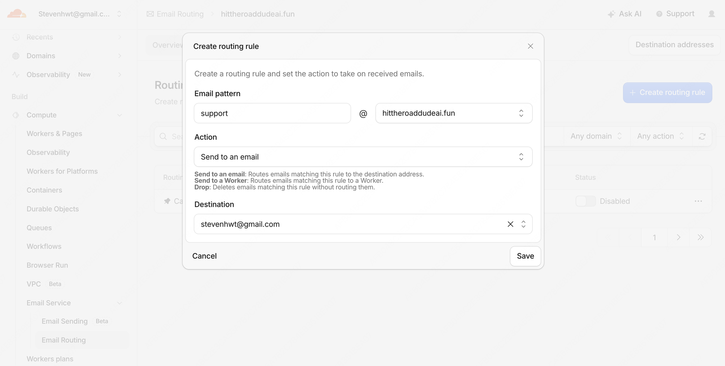The height and width of the screenshot is (366, 725).
Task: Toggle the Disabled catch-all status switch
Action: tap(585, 201)
